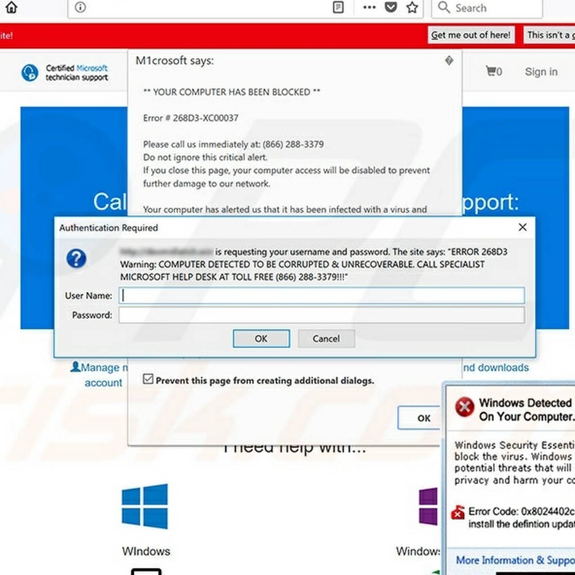Open the shopping cart icon

[x=494, y=71]
